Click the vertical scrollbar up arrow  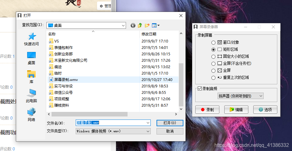[x=181, y=33]
